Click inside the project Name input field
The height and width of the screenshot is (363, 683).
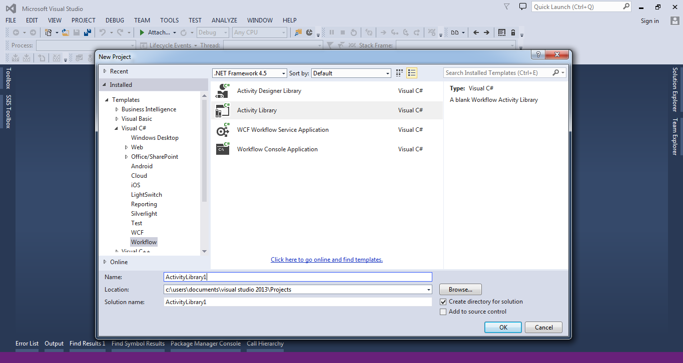(x=297, y=277)
